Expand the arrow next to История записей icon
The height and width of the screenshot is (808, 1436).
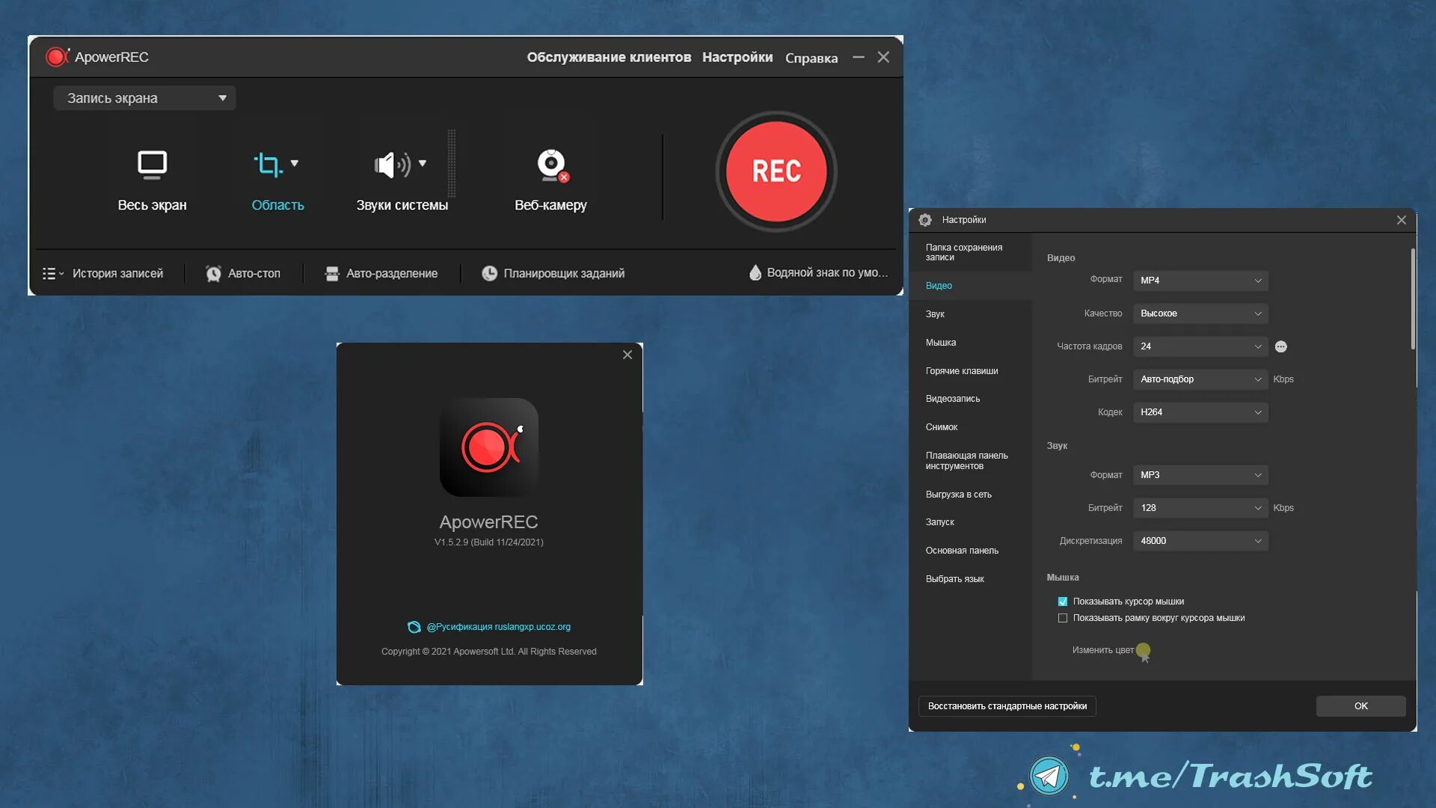pyautogui.click(x=61, y=274)
